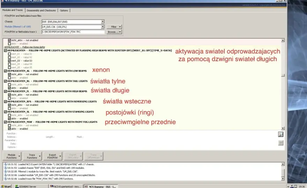Expand hidden tray icons with the chevron
Viewport: 307px width, 188px height.
click(288, 187)
